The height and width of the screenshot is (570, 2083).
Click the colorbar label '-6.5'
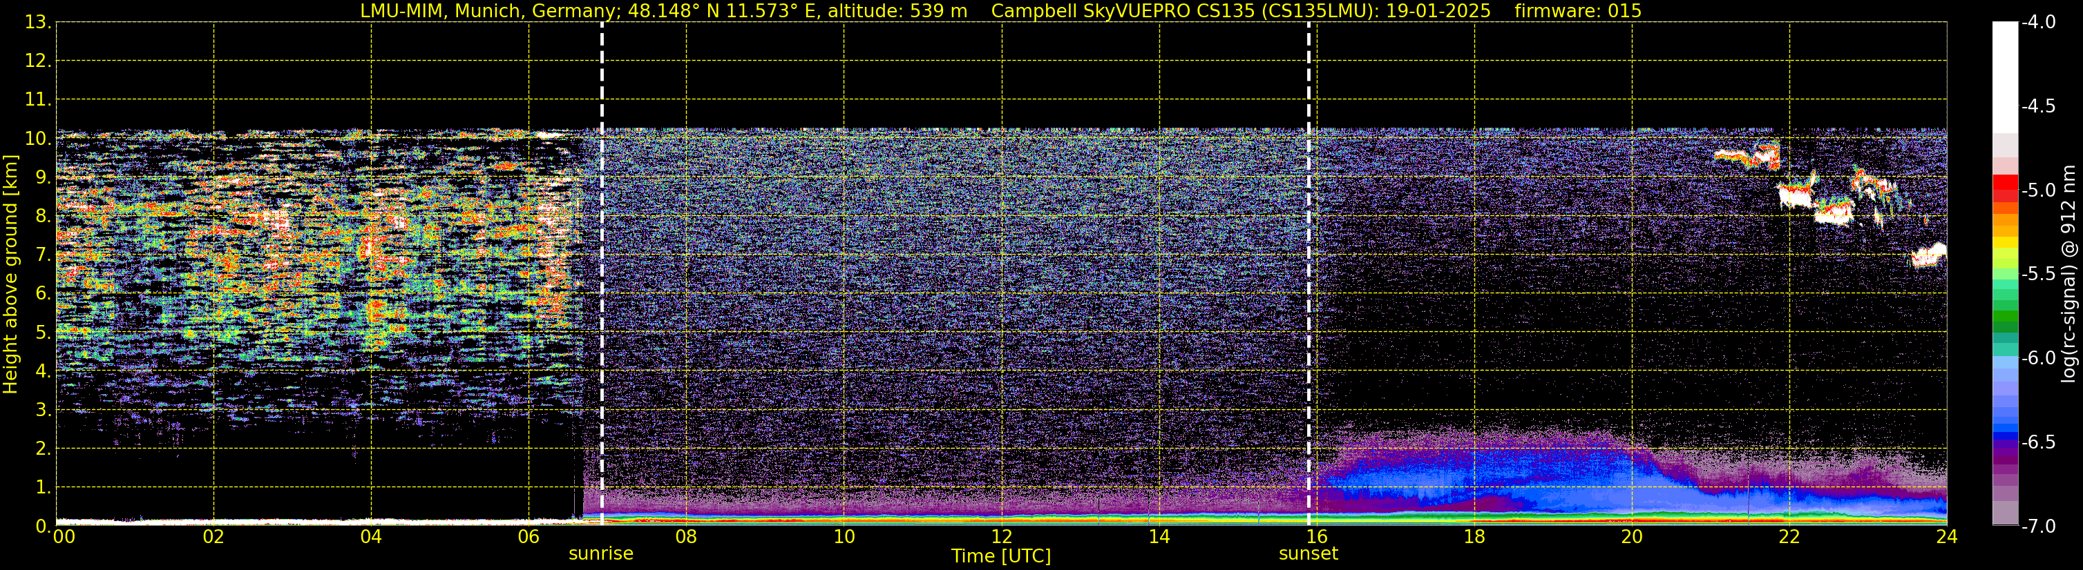coord(2037,442)
